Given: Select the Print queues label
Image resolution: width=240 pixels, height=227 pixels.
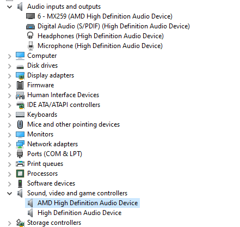Looking at the screenshot, I should pyautogui.click(x=45, y=164).
